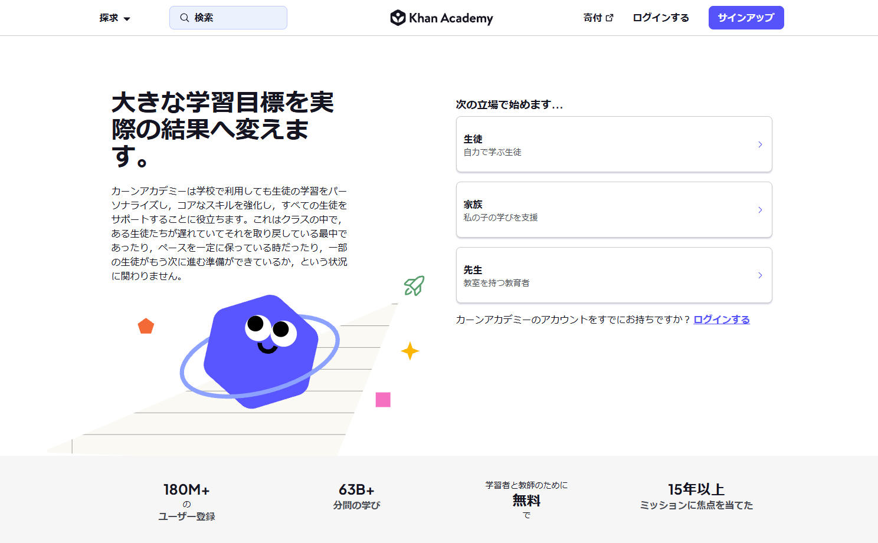Click the ログインする link below role cards

722,320
